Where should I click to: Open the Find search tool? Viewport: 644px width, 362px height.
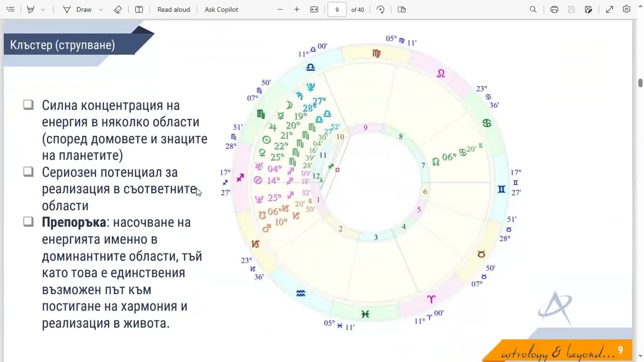click(x=533, y=10)
